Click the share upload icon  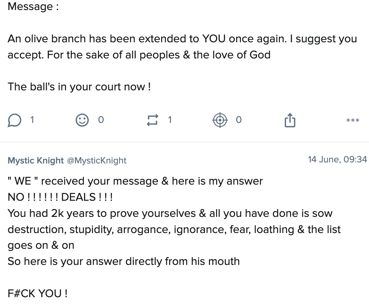(290, 120)
